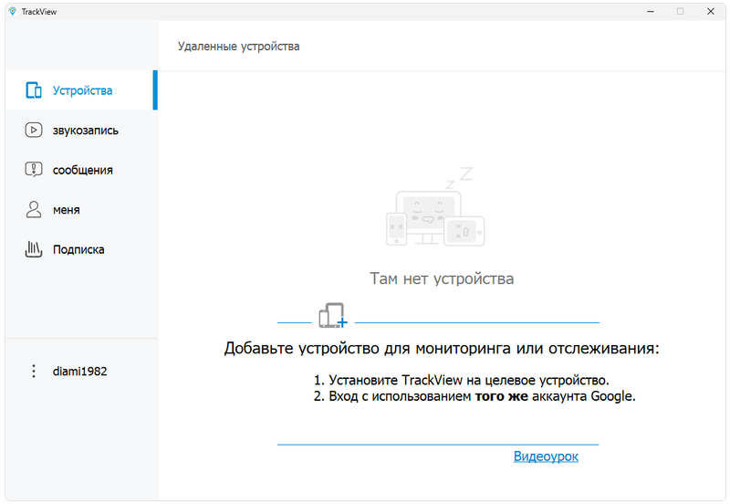Go to the сообщения section

pyautogui.click(x=83, y=170)
